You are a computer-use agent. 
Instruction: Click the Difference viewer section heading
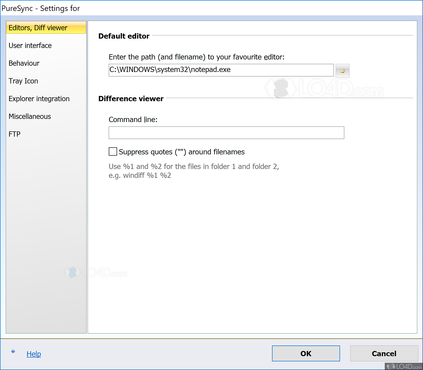coord(131,99)
